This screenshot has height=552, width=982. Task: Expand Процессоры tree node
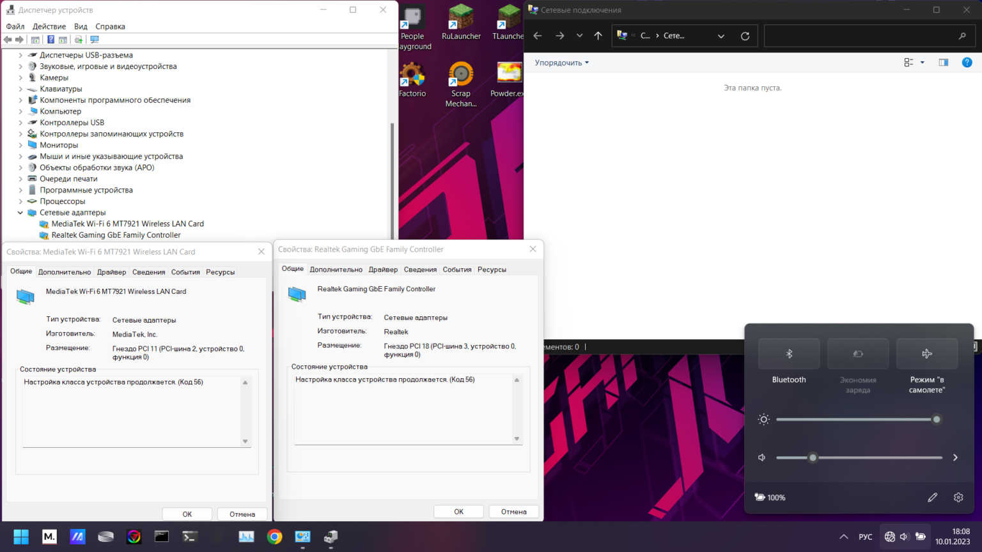pyautogui.click(x=20, y=201)
